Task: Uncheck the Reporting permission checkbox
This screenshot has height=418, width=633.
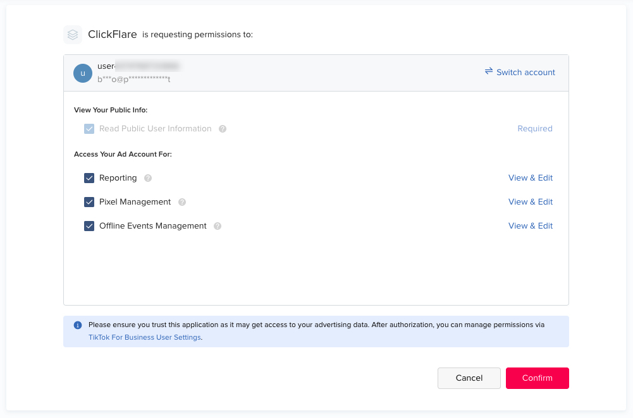Action: [x=89, y=178]
